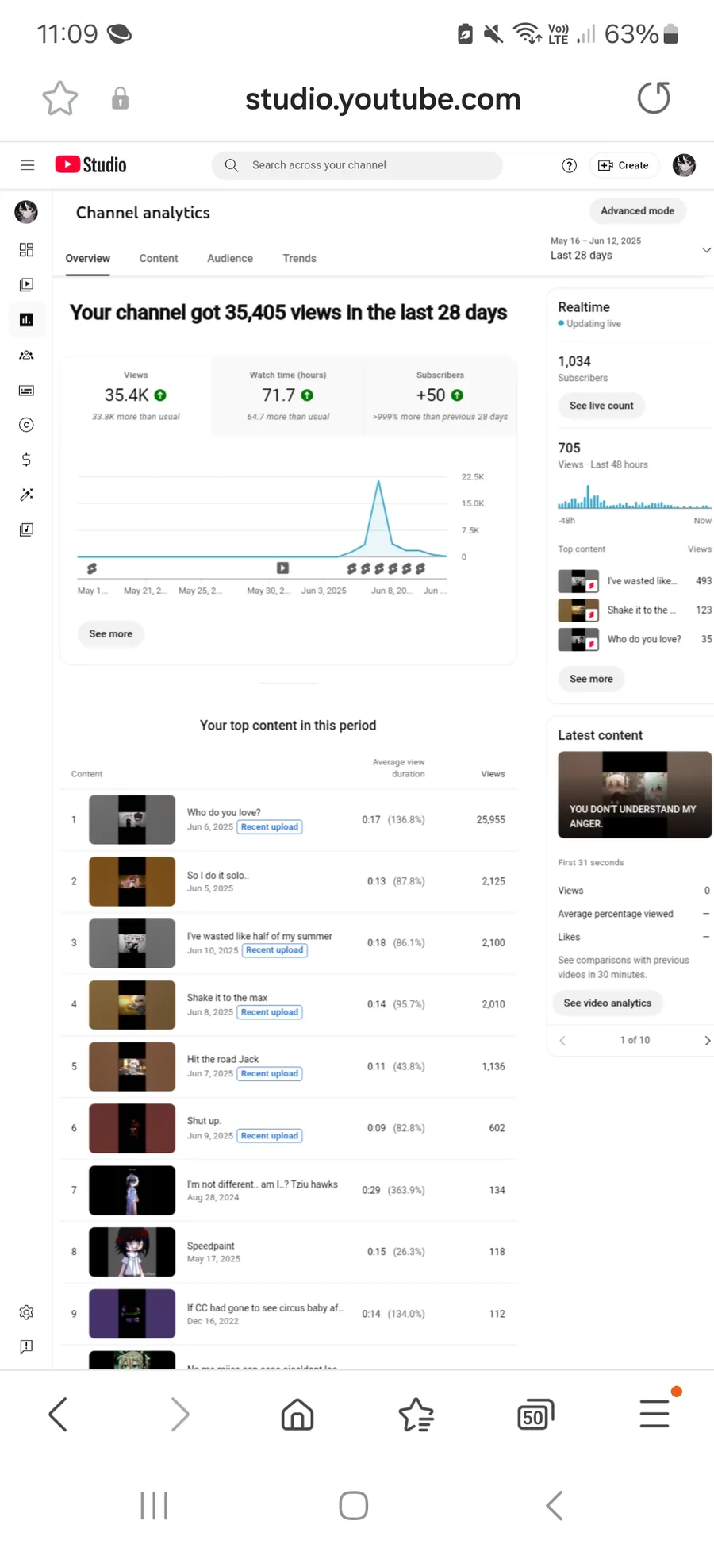Open 'I've wasted like half of my summer' title

pos(259,937)
